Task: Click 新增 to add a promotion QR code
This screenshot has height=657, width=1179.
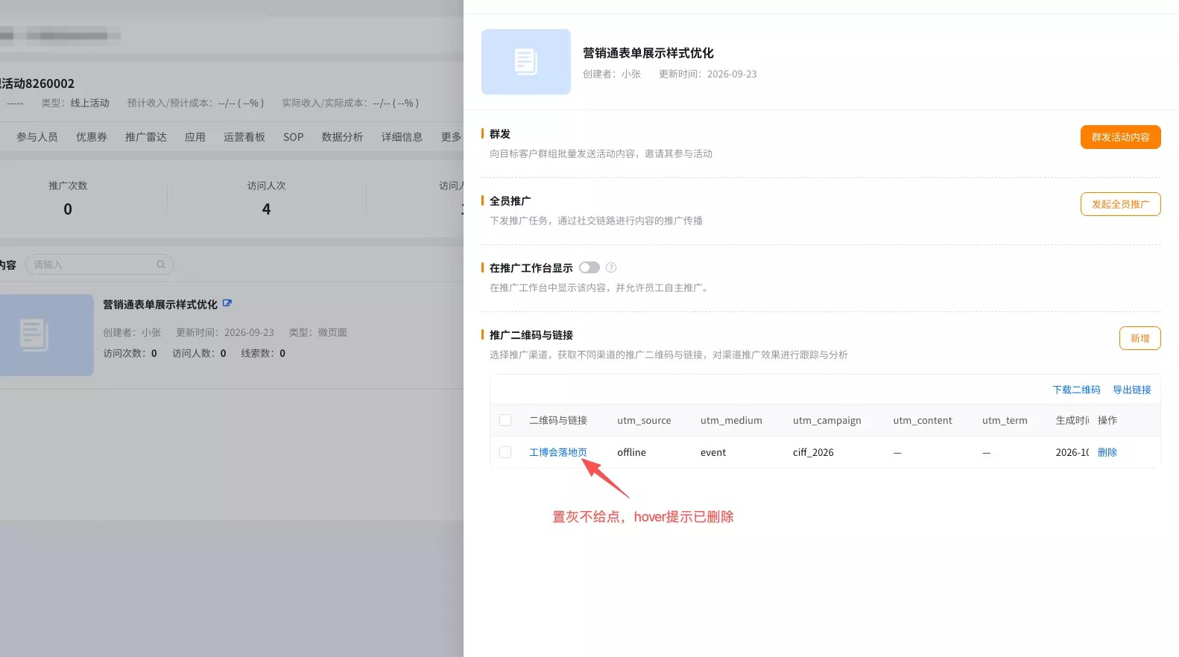Action: point(1140,338)
